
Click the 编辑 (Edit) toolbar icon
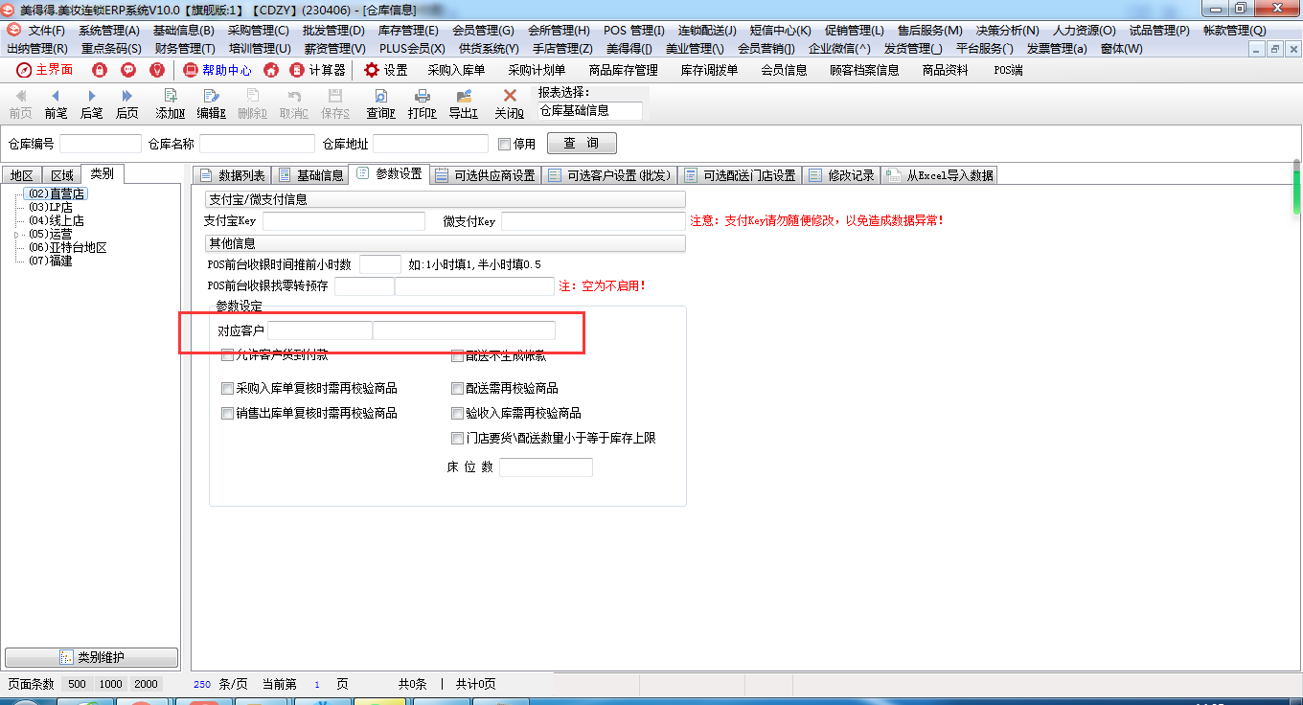click(211, 97)
